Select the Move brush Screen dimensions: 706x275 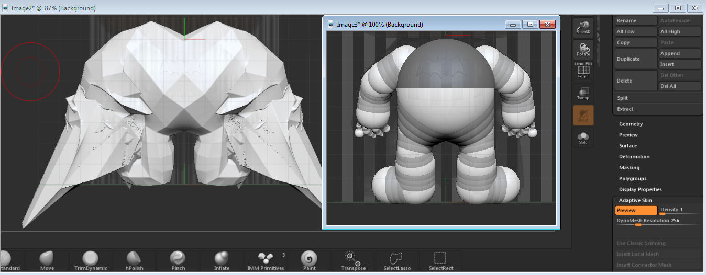point(47,260)
